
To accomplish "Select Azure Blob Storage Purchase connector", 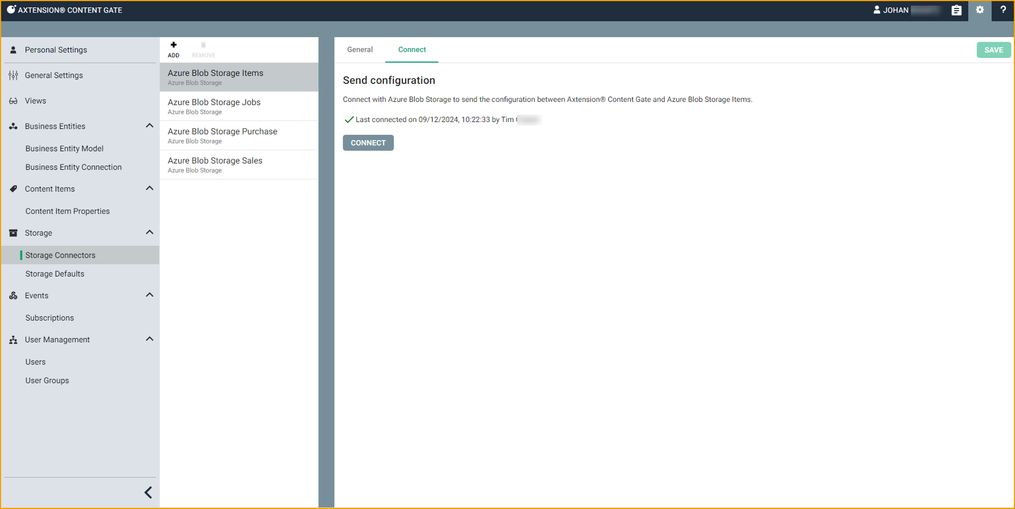I will (239, 136).
